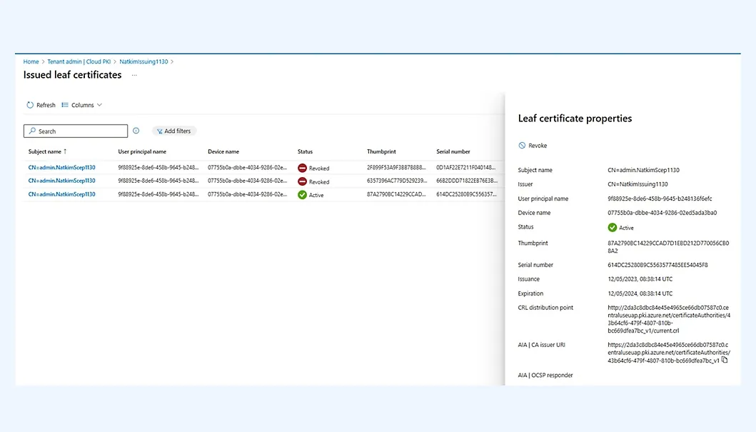Click the Active status icon in third row

[x=302, y=195]
